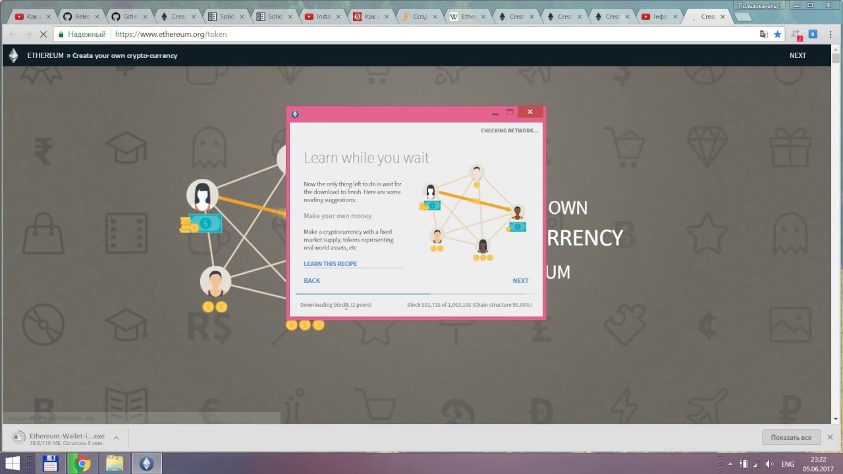The image size is (843, 474).
Task: Click NEXT in the page header bar
Action: (x=798, y=55)
